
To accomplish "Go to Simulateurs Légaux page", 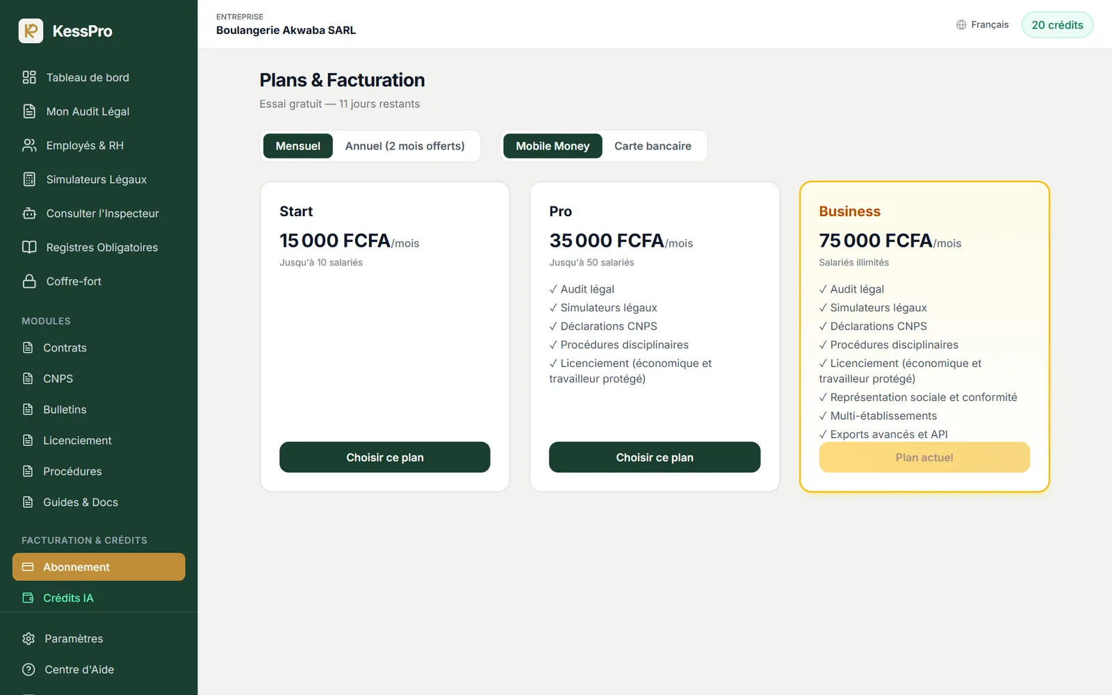I will point(99,179).
